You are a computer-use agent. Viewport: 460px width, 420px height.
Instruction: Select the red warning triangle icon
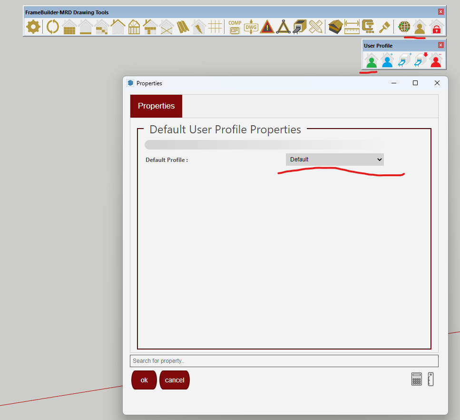click(267, 27)
